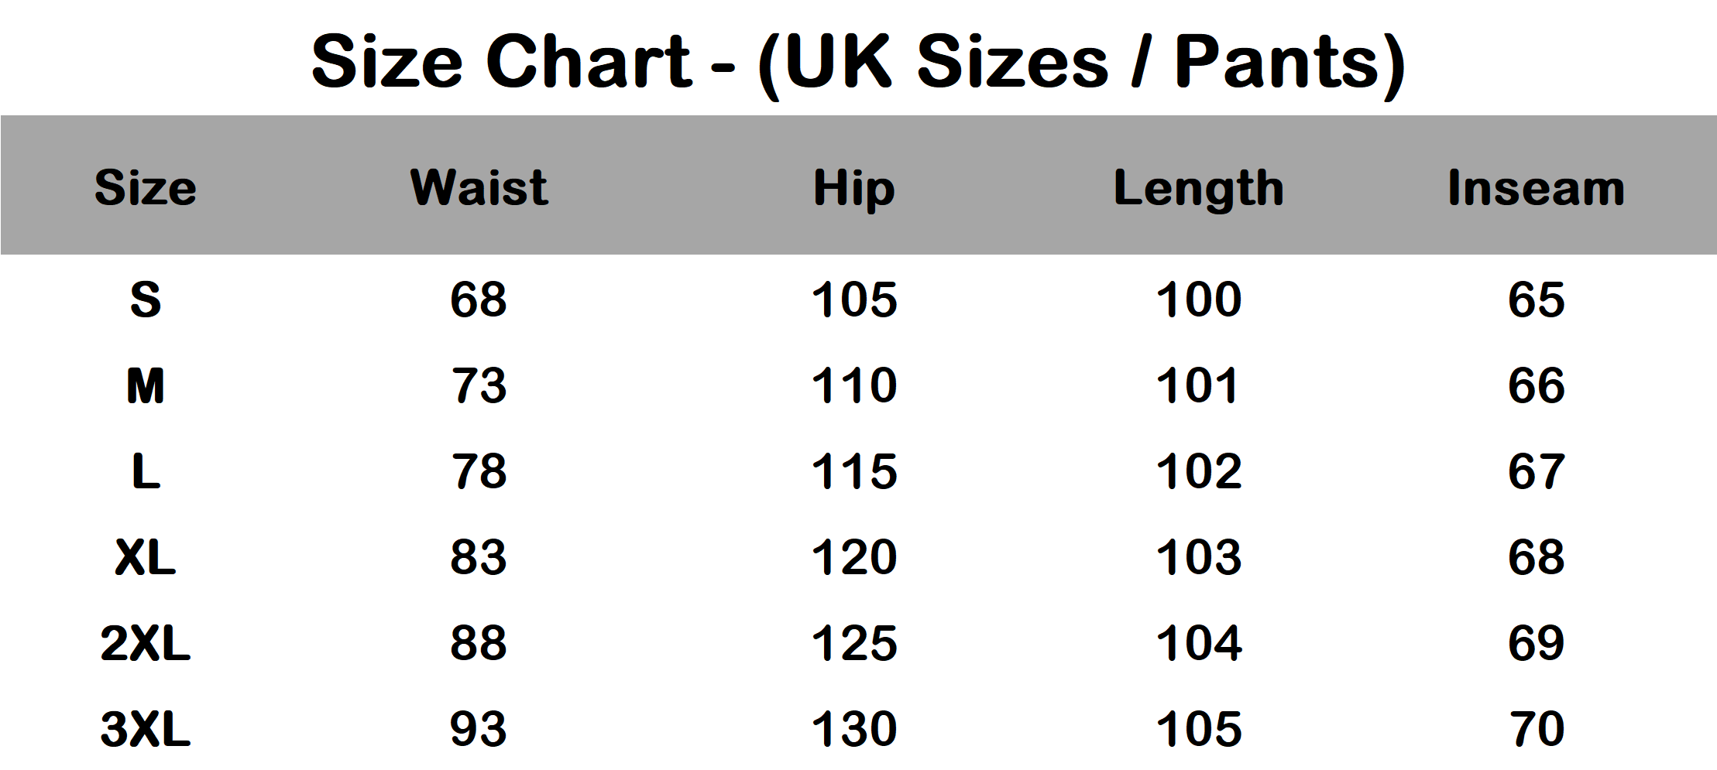Click hip value 110 for size M

(853, 385)
